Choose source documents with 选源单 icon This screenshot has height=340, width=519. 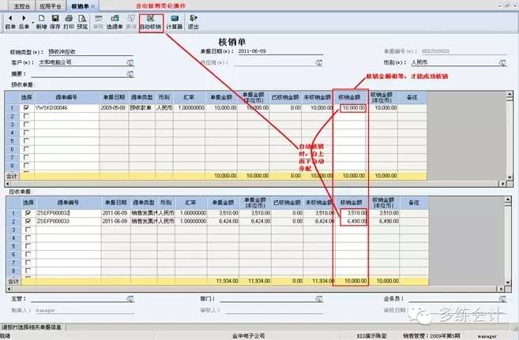[x=115, y=22]
